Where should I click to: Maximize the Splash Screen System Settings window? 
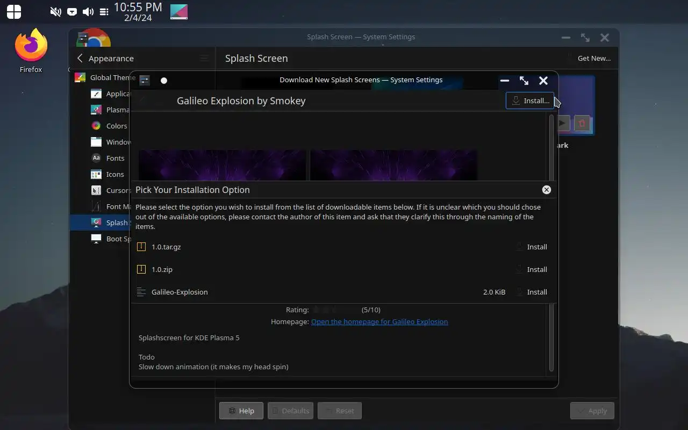[585, 38]
